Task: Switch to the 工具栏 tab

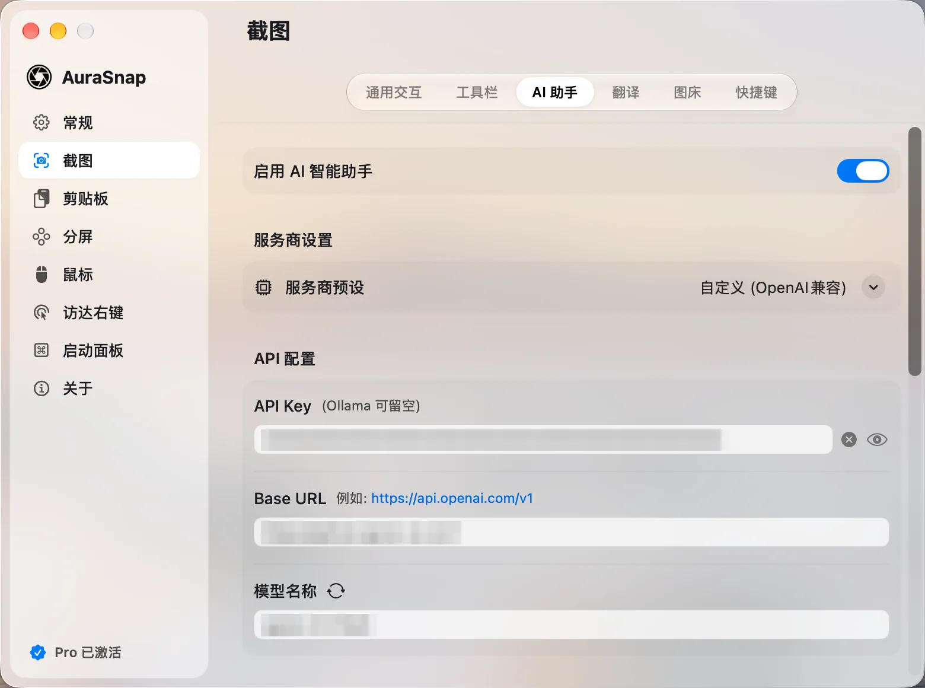Action: click(477, 93)
